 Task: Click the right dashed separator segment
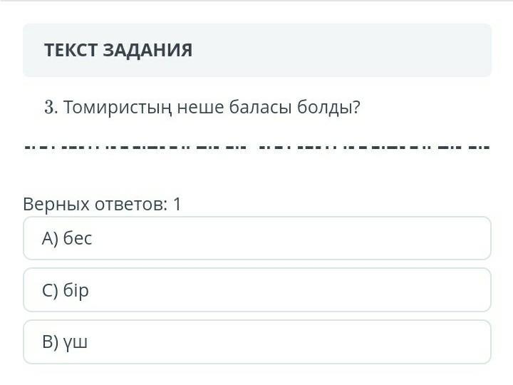(x=374, y=148)
